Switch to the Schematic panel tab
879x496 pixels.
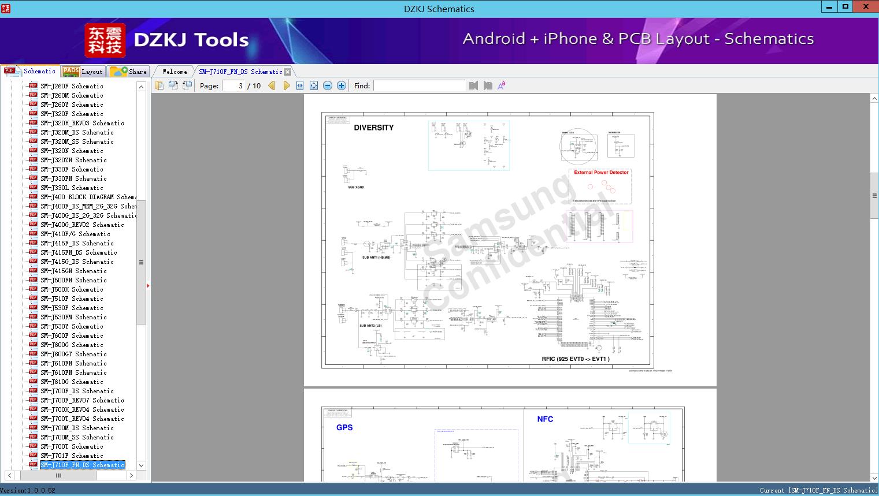[x=30, y=71]
